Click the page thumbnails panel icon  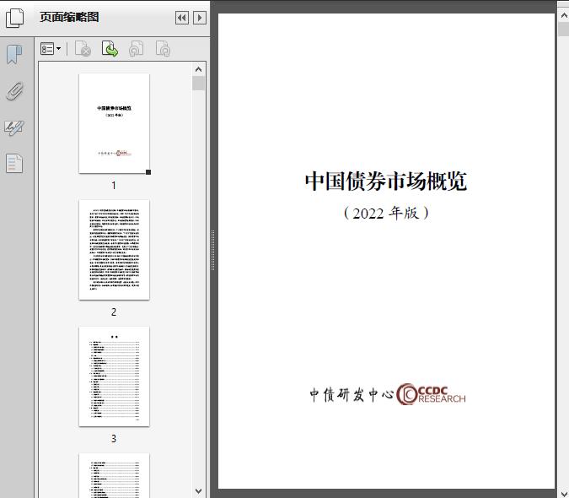coord(15,18)
